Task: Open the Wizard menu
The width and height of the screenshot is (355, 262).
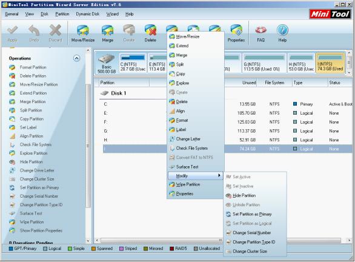Action: point(113,14)
